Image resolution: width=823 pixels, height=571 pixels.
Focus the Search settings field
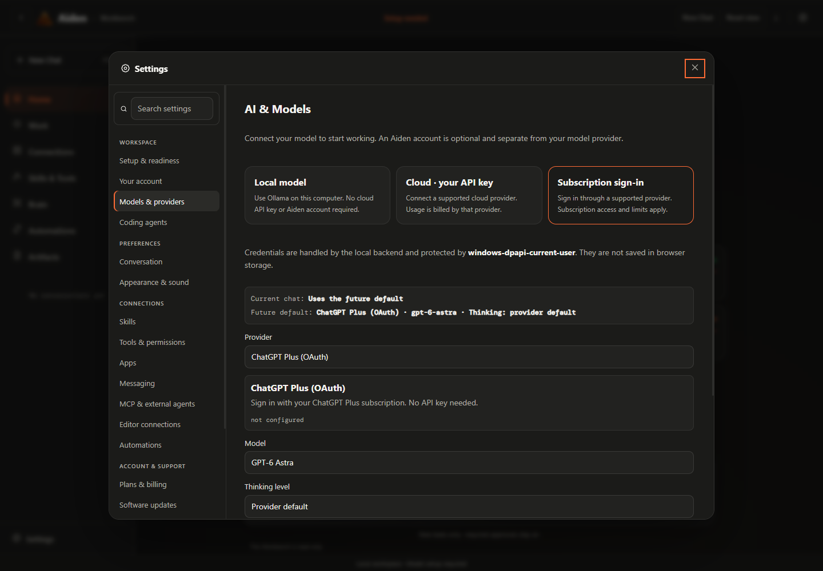pyautogui.click(x=172, y=108)
